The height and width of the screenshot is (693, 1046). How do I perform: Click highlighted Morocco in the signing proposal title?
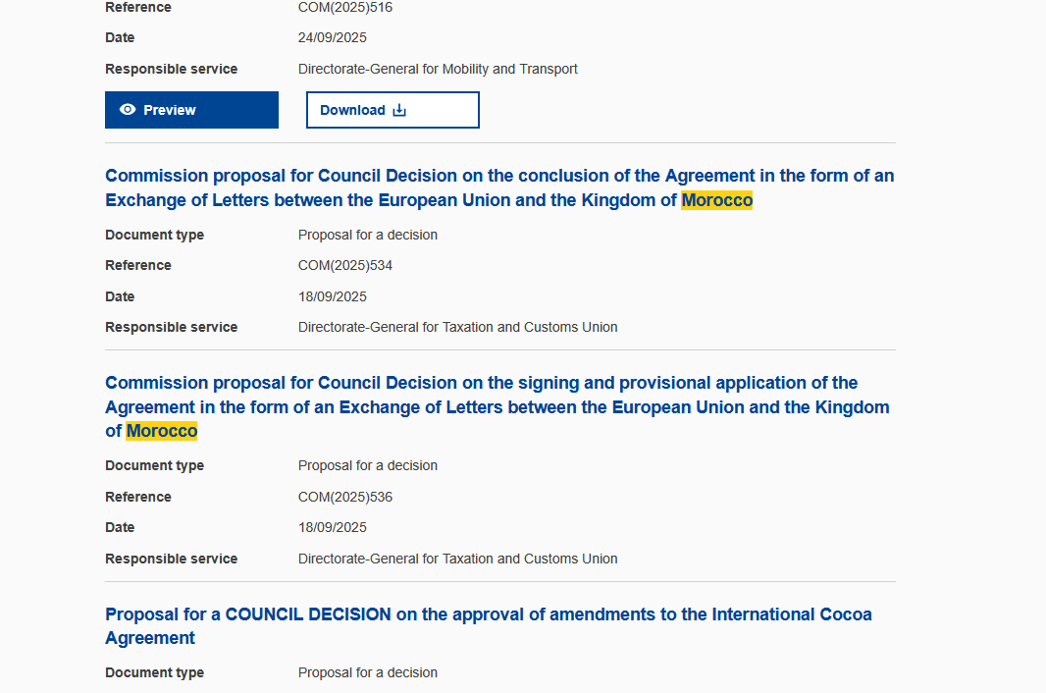[x=162, y=432]
